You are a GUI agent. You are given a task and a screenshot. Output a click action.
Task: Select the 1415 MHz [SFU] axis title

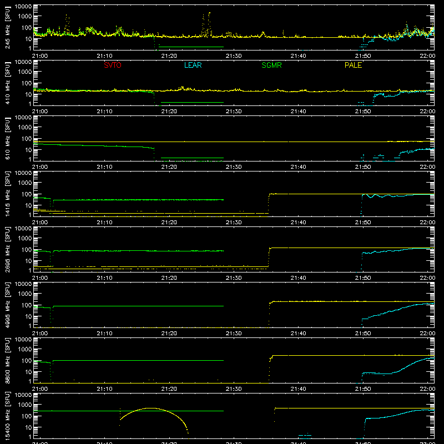tap(8, 194)
